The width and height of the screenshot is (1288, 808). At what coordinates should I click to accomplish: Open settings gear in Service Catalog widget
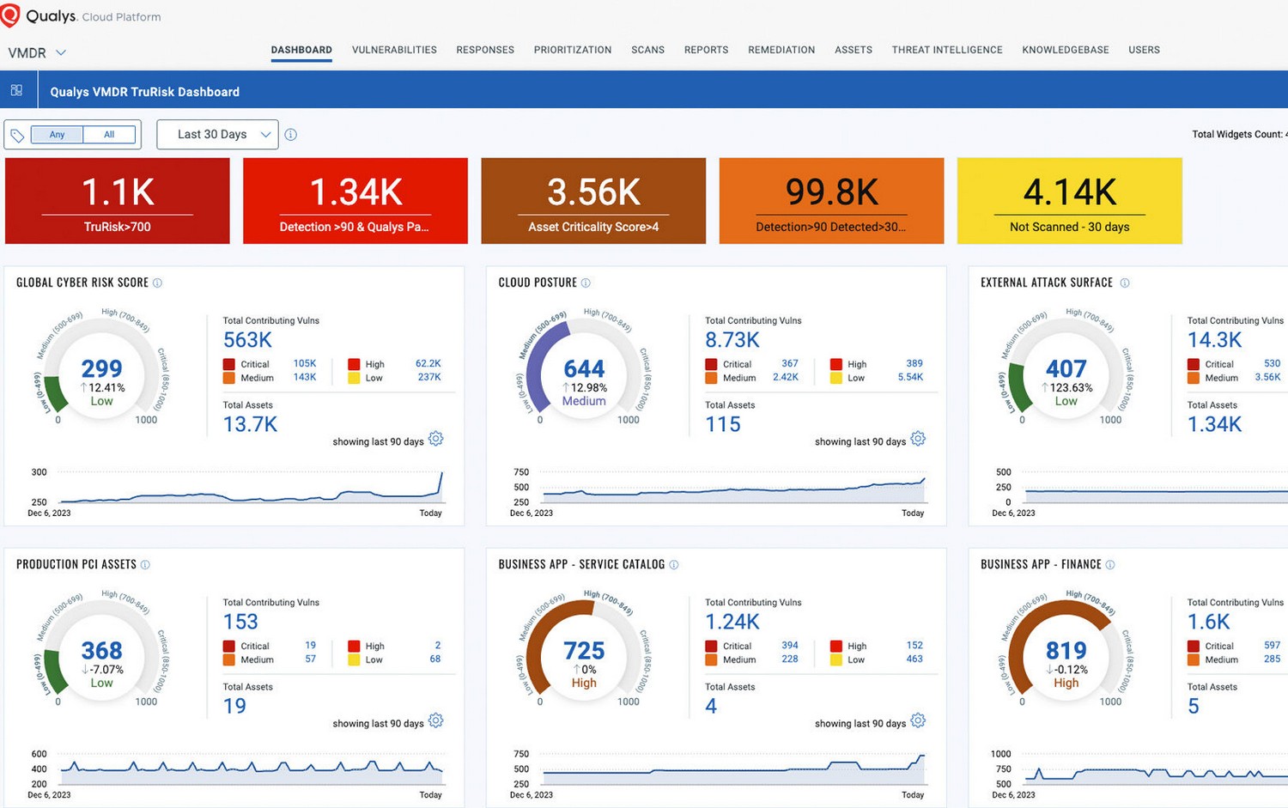(918, 720)
